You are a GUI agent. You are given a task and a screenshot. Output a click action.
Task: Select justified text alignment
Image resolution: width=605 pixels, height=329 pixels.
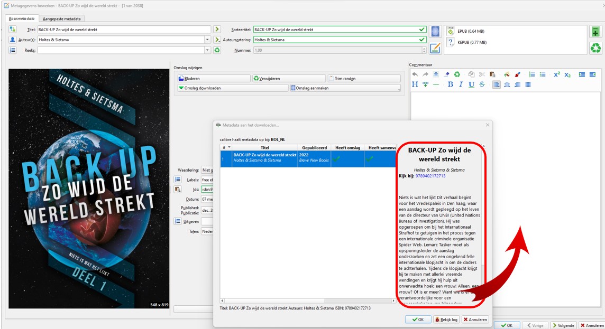tap(528, 84)
